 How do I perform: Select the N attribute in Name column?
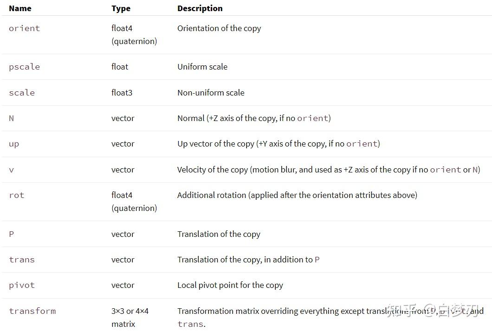pos(12,118)
